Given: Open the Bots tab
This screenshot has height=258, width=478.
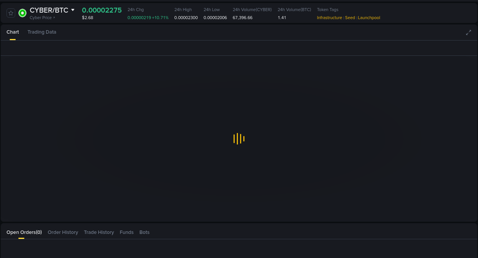Looking at the screenshot, I should (145, 232).
